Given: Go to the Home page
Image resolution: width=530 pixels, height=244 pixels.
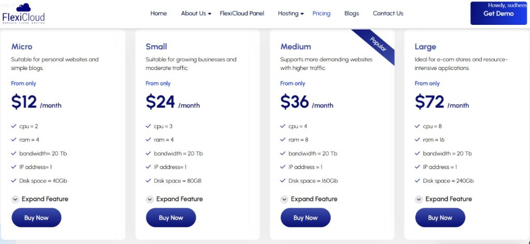Looking at the screenshot, I should tap(158, 13).
